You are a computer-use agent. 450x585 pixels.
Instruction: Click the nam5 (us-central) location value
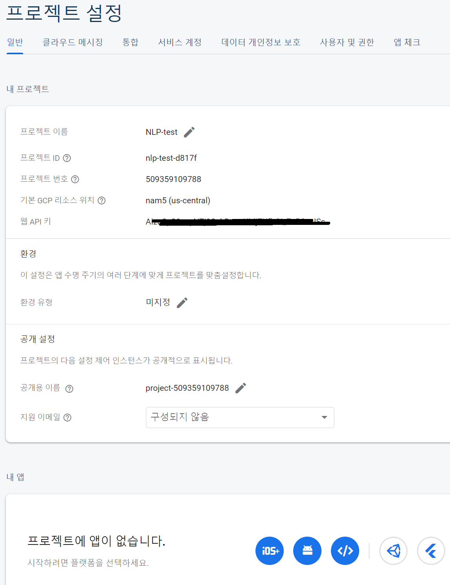(178, 201)
